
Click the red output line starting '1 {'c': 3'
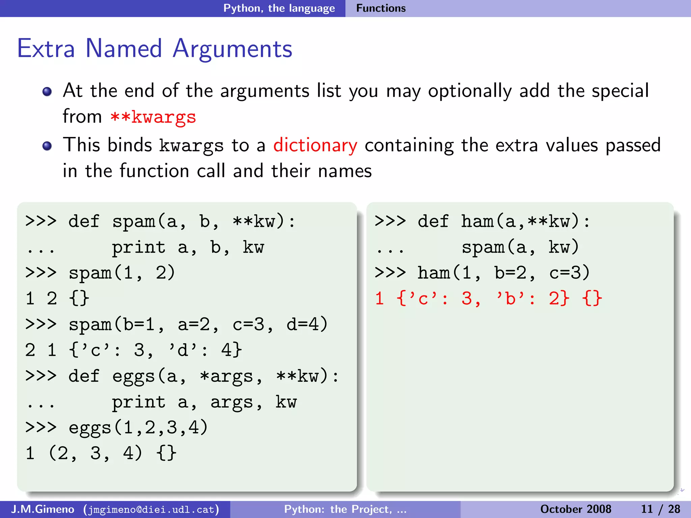tap(489, 299)
